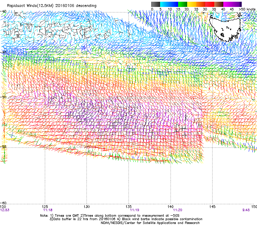Click the '-40' latitude label
This screenshot has height=225, width=257.
pyautogui.click(x=3, y=11)
